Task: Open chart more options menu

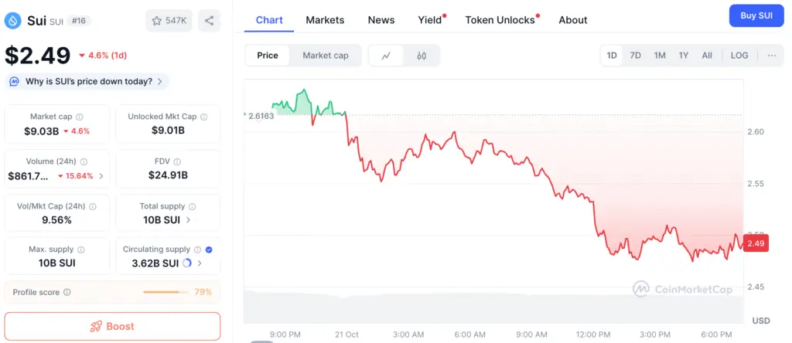Action: (x=772, y=56)
